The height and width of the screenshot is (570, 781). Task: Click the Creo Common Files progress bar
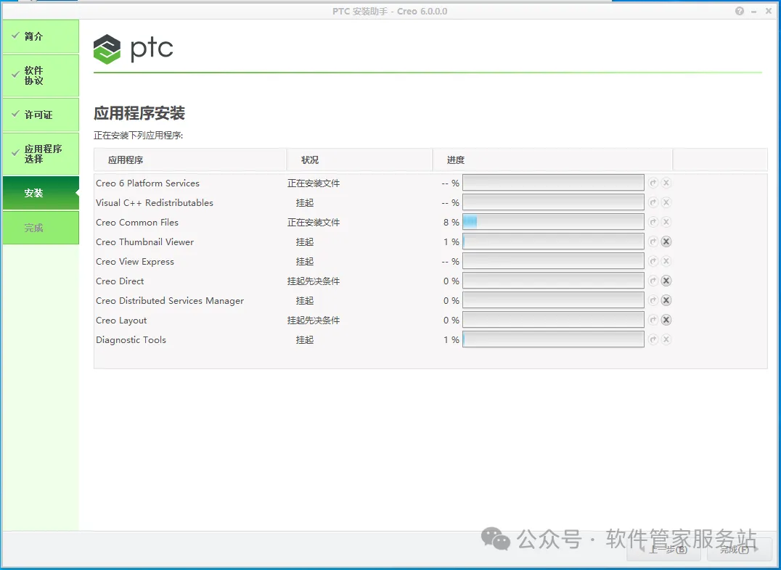click(x=553, y=222)
